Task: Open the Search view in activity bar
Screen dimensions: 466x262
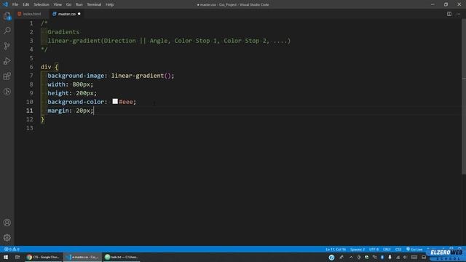Action: pyautogui.click(x=7, y=31)
